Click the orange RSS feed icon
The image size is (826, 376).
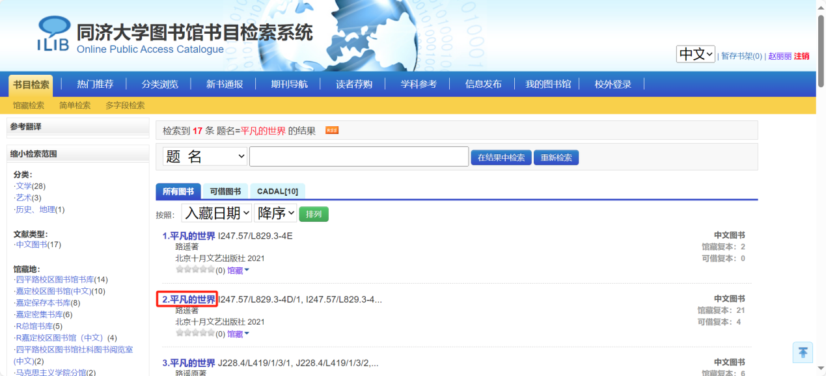(x=332, y=130)
